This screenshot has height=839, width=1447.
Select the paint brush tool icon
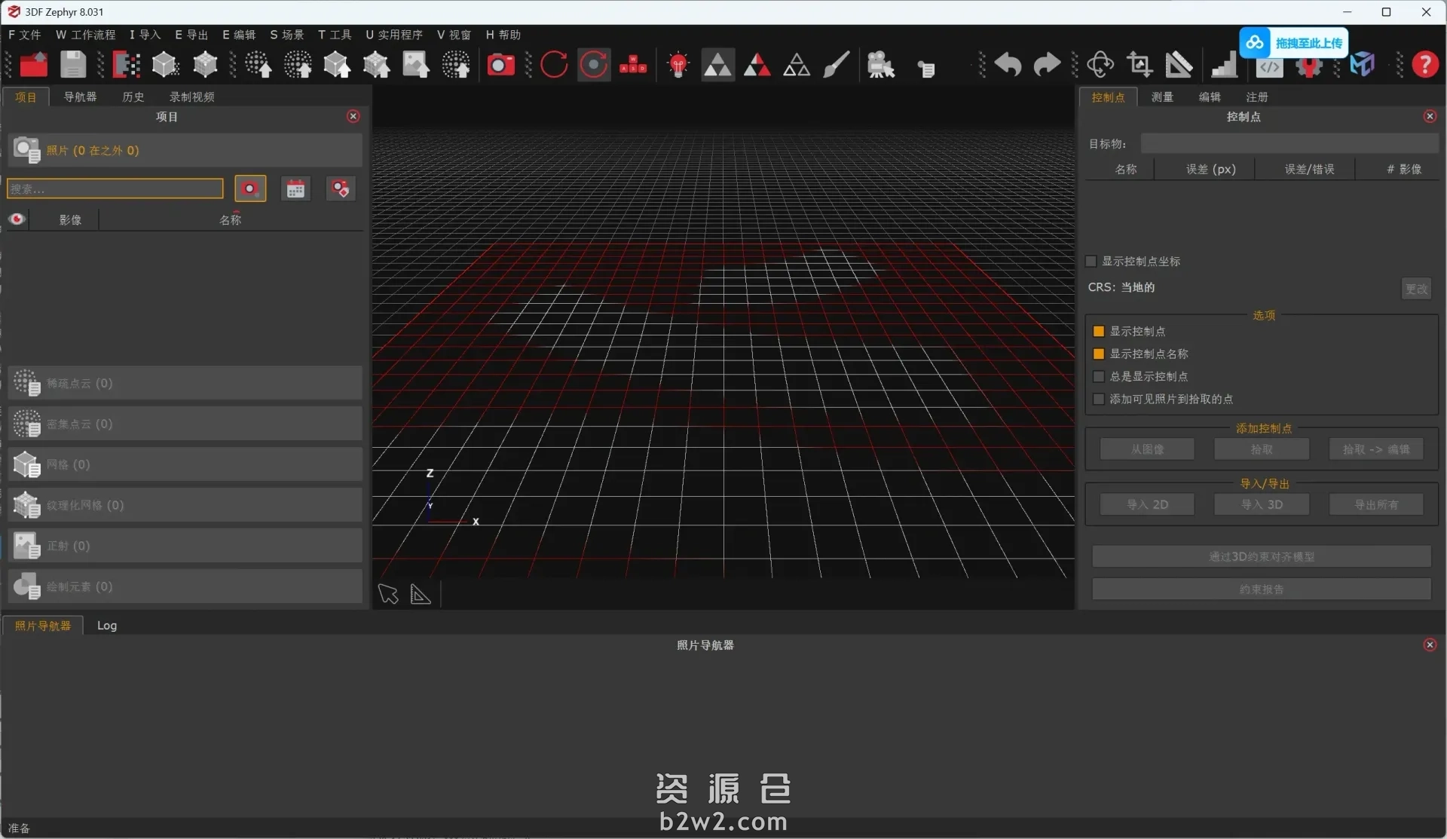pyautogui.click(x=836, y=65)
